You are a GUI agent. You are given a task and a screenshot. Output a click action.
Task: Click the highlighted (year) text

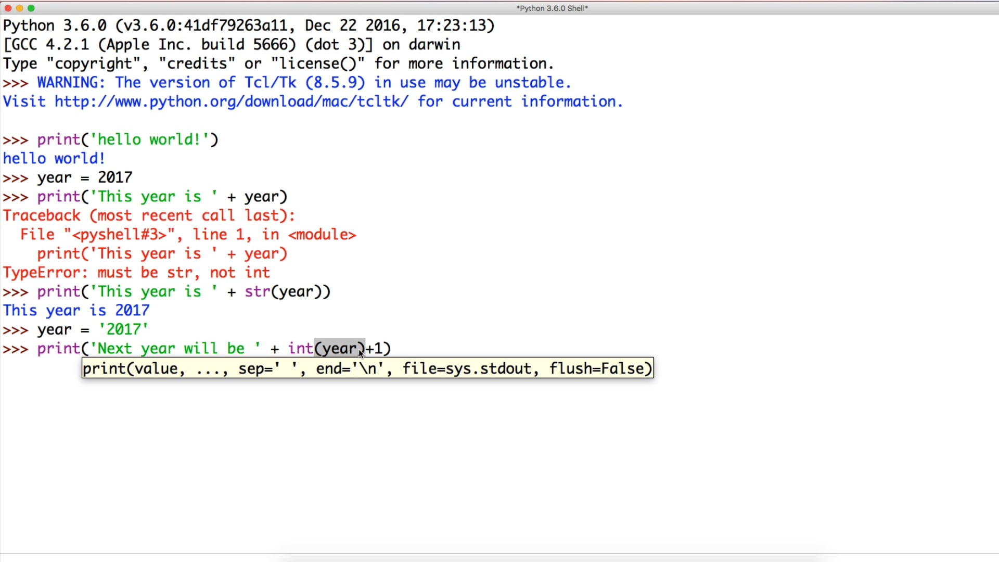(339, 348)
